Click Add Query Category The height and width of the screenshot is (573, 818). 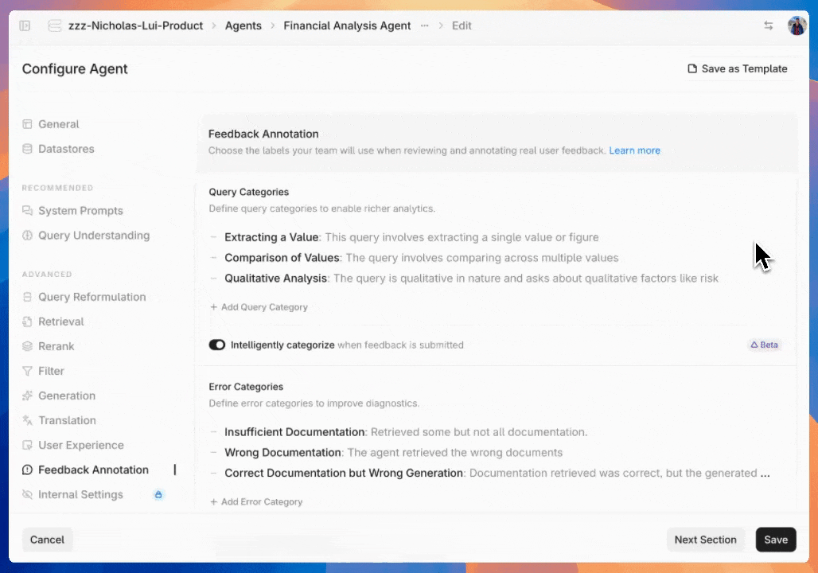(x=259, y=307)
